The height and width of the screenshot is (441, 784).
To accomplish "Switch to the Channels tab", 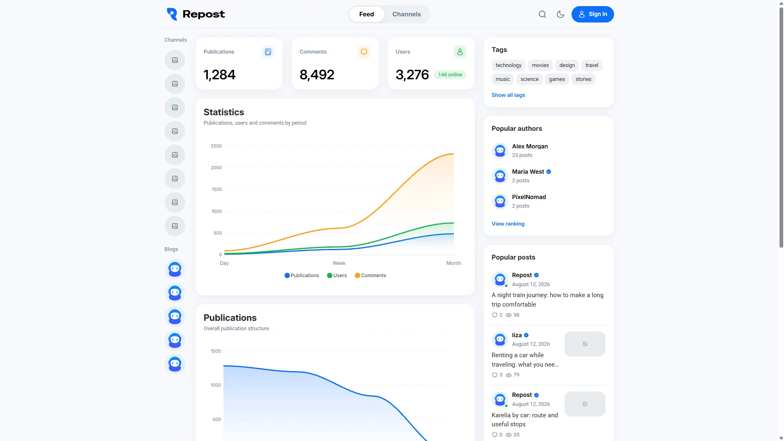I will pyautogui.click(x=406, y=14).
